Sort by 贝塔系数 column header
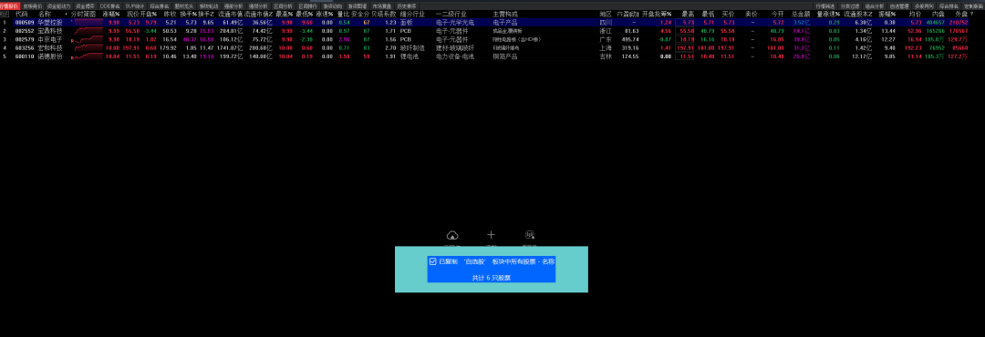Screen dimensions: 985x337 point(383,13)
